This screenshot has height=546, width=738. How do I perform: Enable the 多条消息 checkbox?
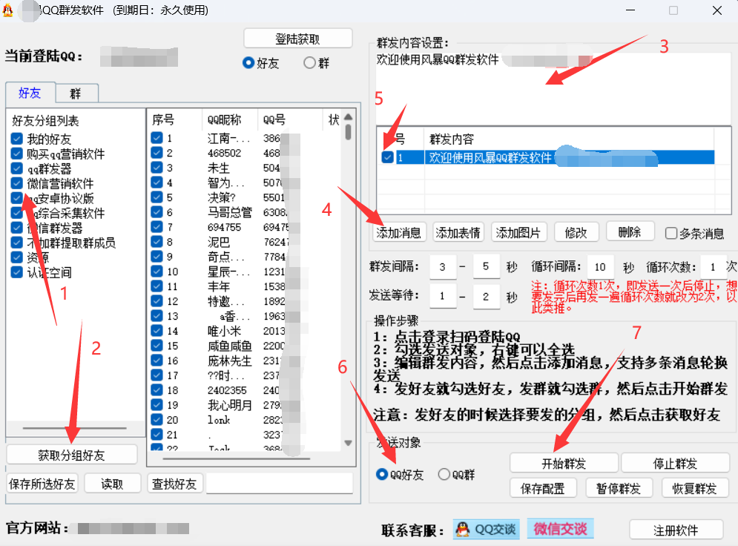[671, 233]
